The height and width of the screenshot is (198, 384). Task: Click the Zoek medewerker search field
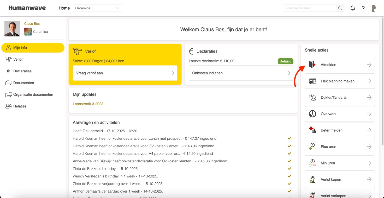[x=310, y=8]
